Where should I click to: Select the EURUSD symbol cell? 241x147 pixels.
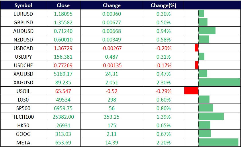[x=23, y=14]
